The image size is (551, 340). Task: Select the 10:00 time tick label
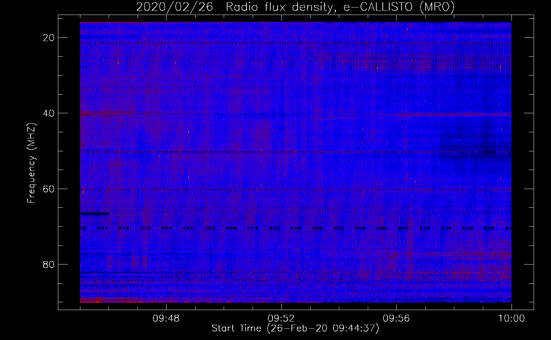(x=511, y=319)
